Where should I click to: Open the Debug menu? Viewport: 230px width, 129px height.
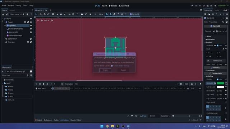coord(18,5)
